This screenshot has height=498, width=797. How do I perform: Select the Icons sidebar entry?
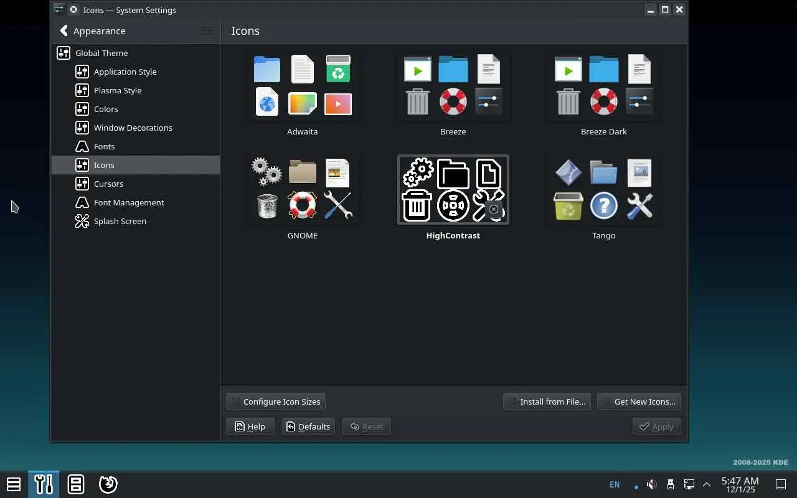136,165
